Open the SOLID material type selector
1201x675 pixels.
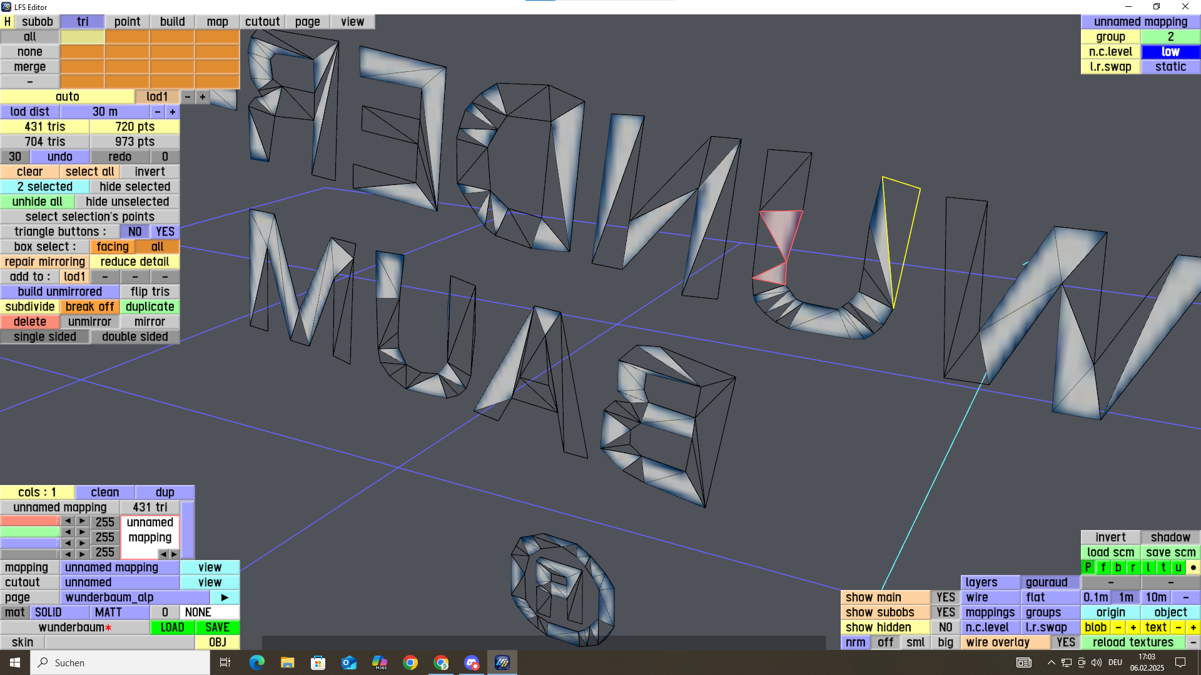tap(48, 612)
